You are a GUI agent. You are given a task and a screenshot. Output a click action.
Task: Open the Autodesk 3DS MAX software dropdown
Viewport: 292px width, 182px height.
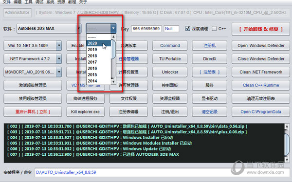(49, 29)
